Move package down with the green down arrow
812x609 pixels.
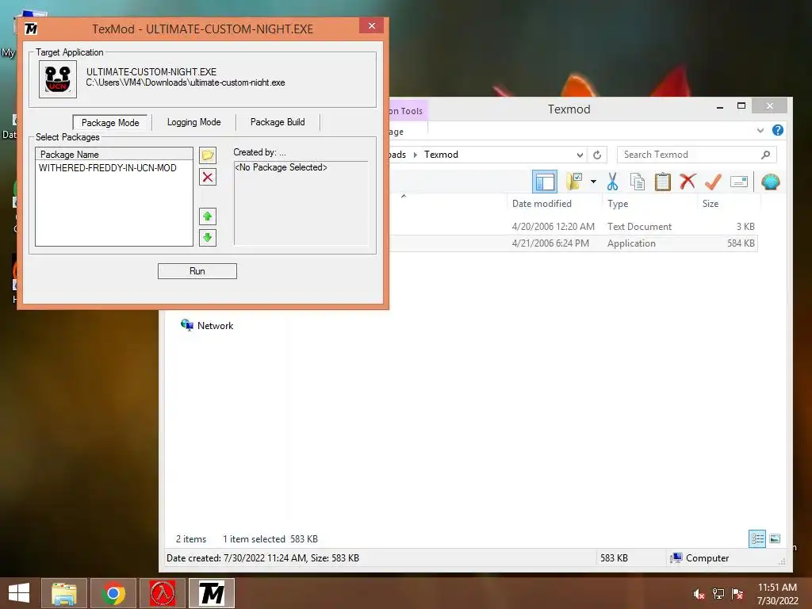(208, 238)
